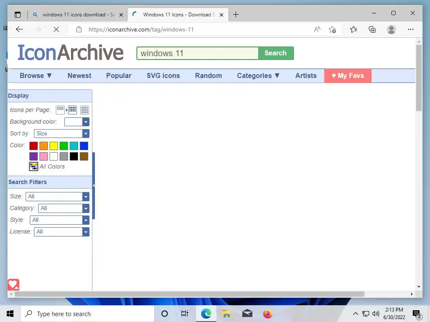Select the fewest icons per page grid
The image size is (430, 322).
[x=60, y=110]
